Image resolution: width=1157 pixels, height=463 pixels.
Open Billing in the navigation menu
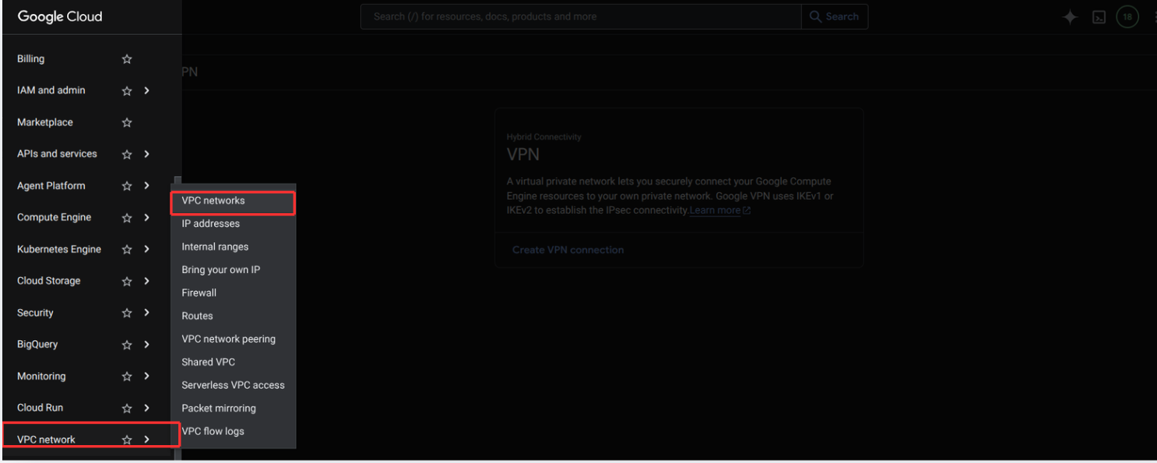31,59
